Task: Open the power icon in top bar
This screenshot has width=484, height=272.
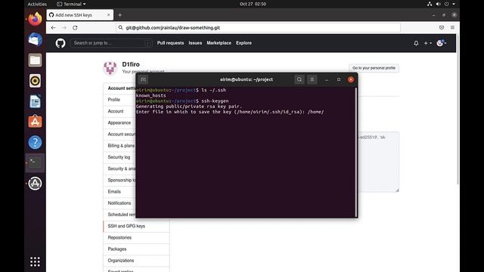Action: pyautogui.click(x=446, y=4)
